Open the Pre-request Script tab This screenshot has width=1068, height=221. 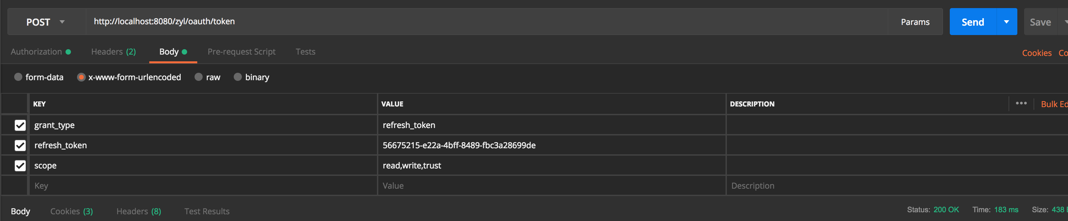coord(241,52)
